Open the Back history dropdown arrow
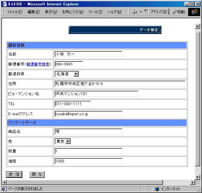202x193 pixels. pos(141,12)
